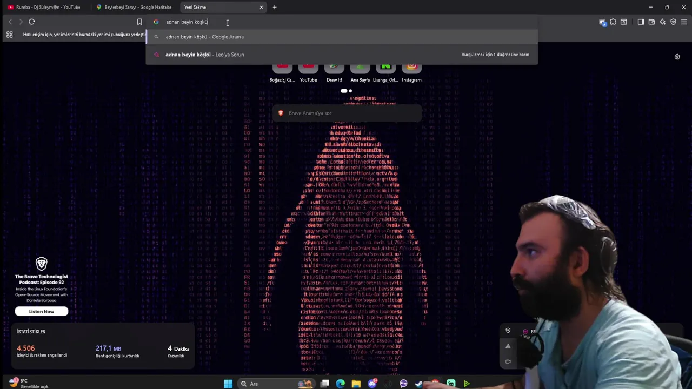The height and width of the screenshot is (389, 692).
Task: Click the 217,1 MB bandwidth saved statistic
Action: click(117, 351)
